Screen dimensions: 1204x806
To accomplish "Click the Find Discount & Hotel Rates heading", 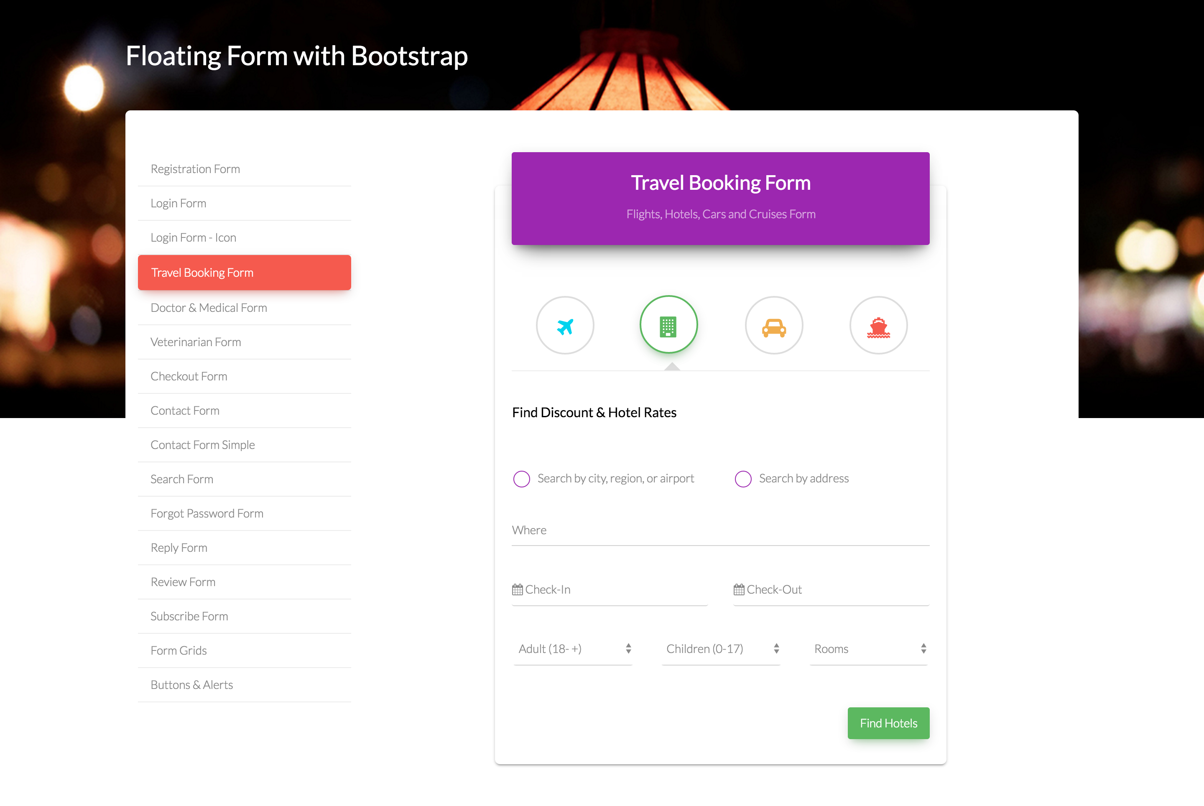I will (x=594, y=413).
